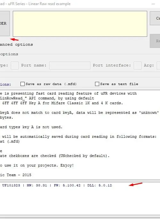Click the Ca button beside the yellow box
The height and width of the screenshot is (219, 160).
[155, 18]
